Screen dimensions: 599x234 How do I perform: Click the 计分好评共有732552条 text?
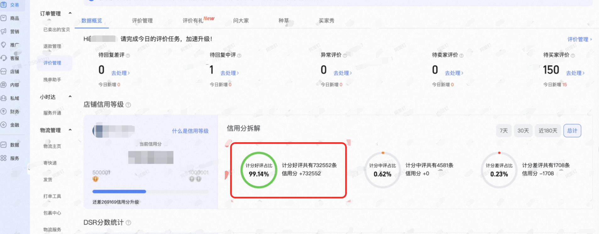point(309,165)
